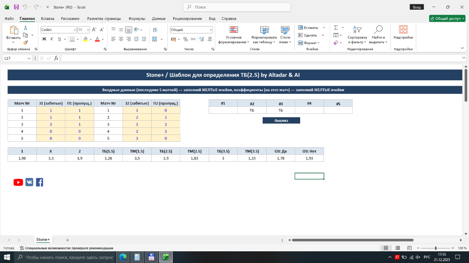Toggle italic formatting (К)

[x=52, y=39]
